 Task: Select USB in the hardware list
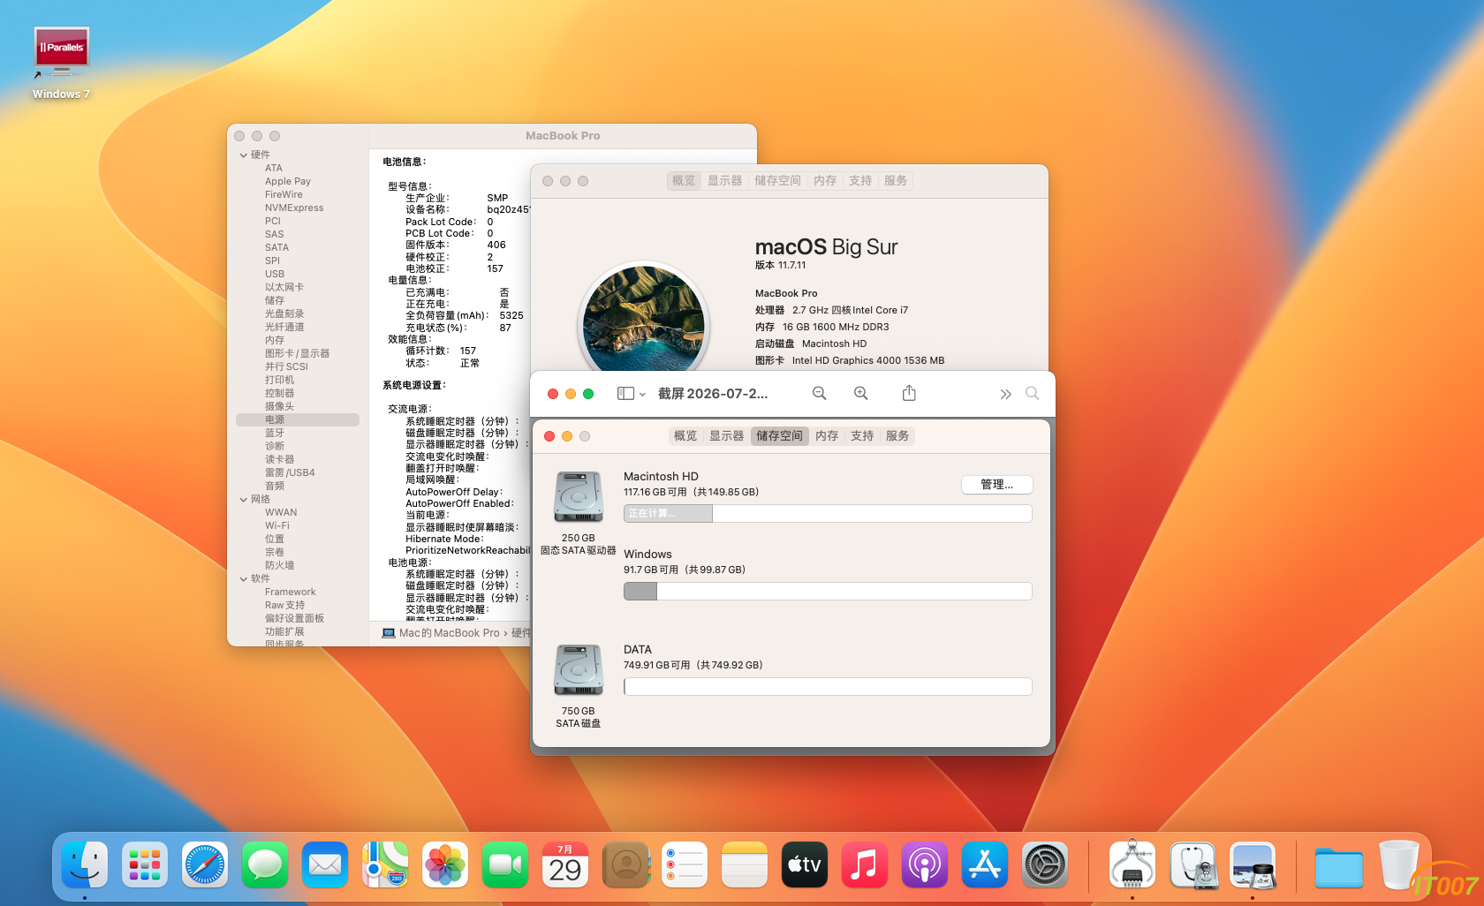pos(275,275)
